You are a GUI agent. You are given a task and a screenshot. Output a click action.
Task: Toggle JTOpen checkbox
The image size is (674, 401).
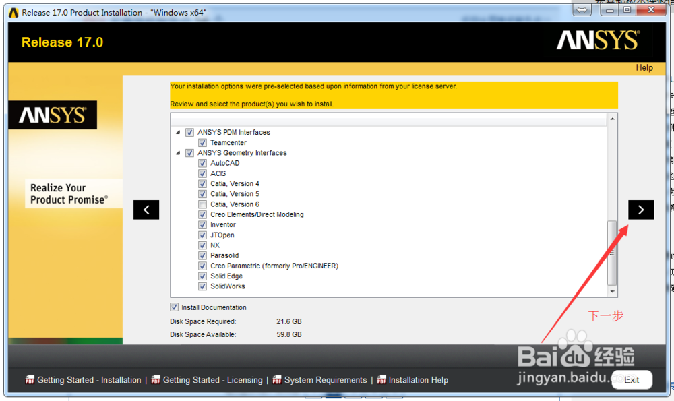click(x=202, y=235)
